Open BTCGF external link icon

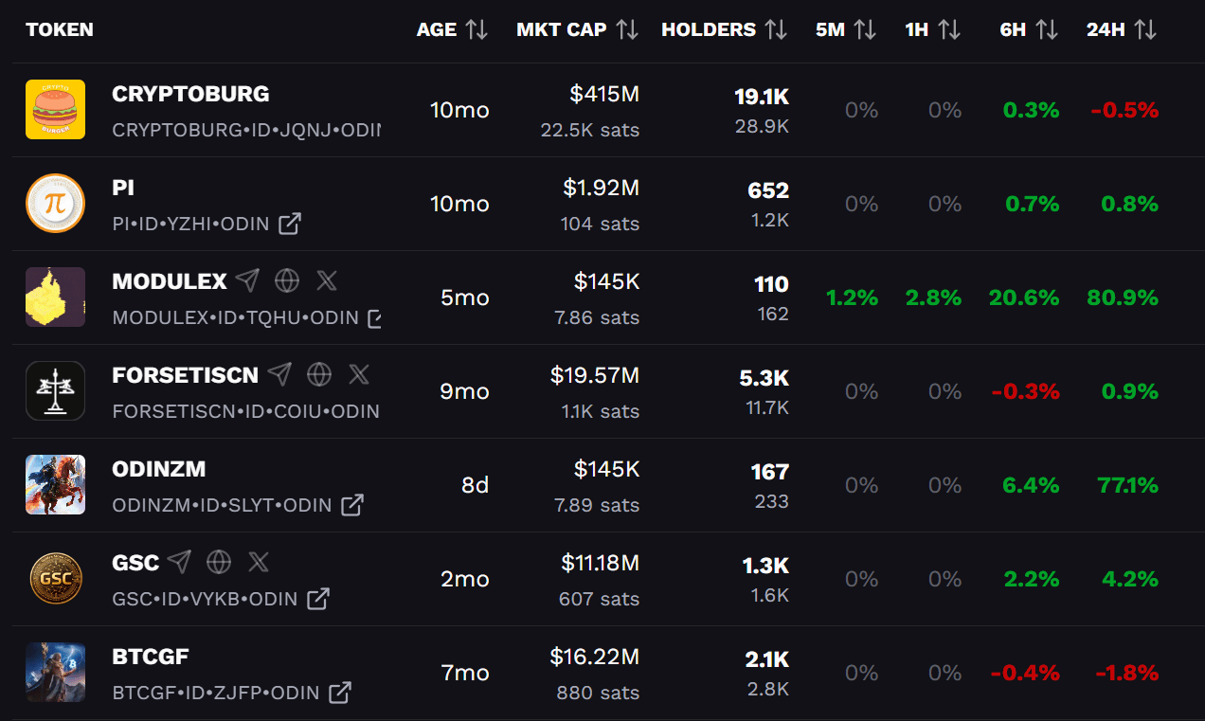339,693
